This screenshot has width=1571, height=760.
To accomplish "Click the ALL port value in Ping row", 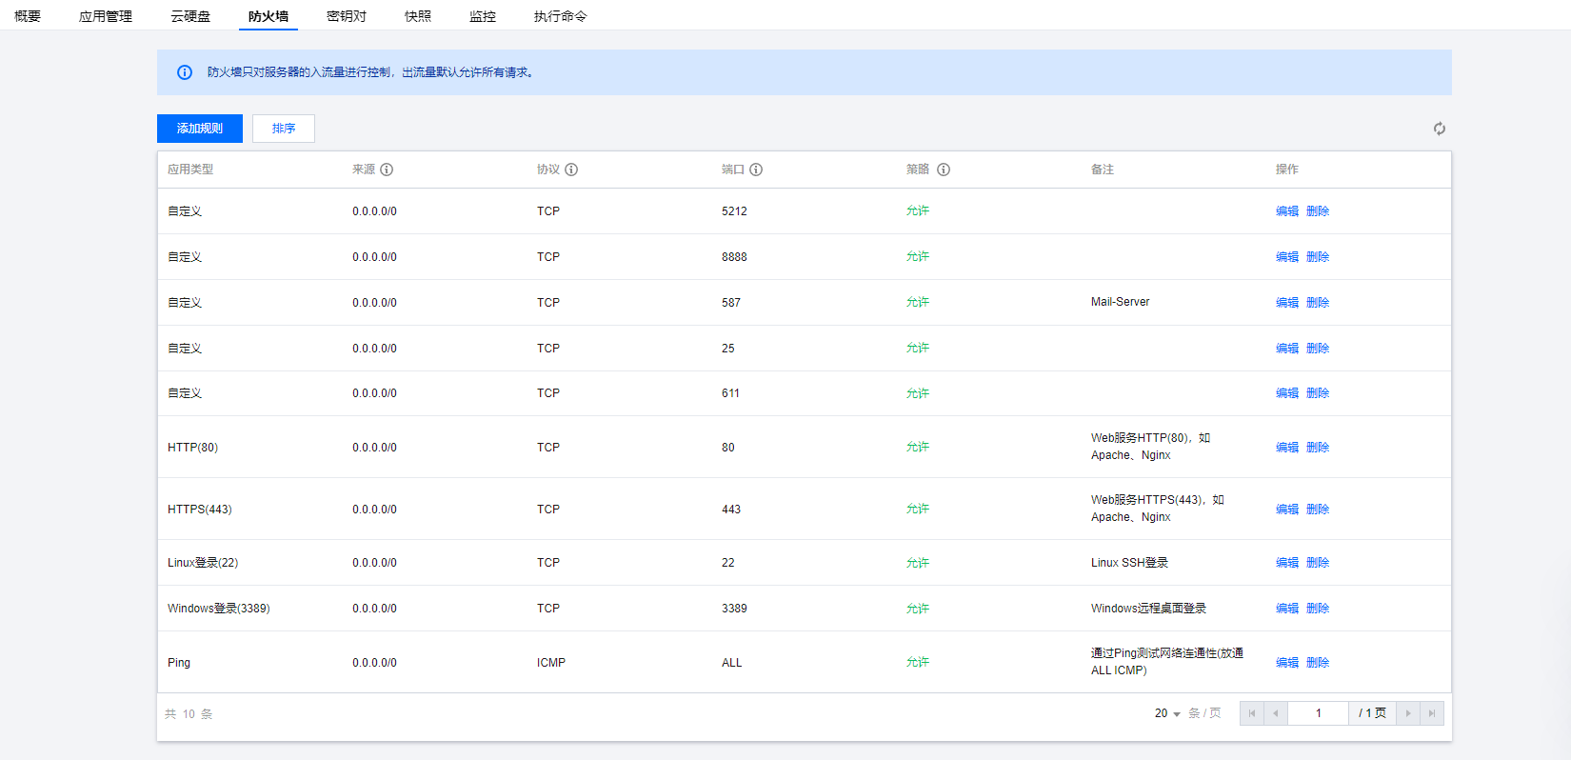I will [731, 663].
